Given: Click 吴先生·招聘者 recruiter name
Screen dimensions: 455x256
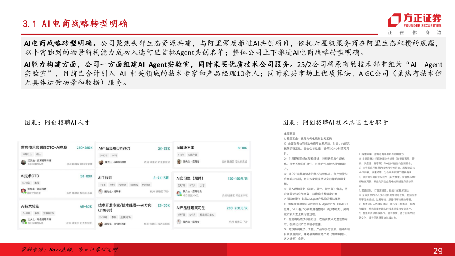Looking at the screenshot, I should click(191, 162).
